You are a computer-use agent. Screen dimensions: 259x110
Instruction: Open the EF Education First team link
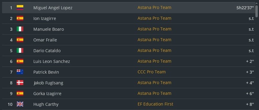click(155, 104)
